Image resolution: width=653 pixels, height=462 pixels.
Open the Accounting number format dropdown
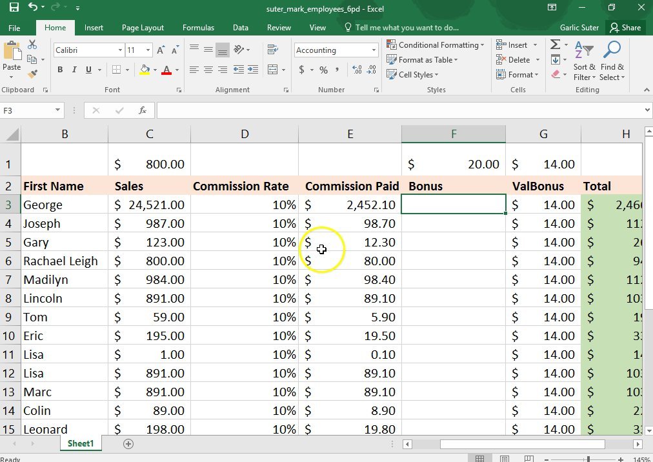coord(374,50)
